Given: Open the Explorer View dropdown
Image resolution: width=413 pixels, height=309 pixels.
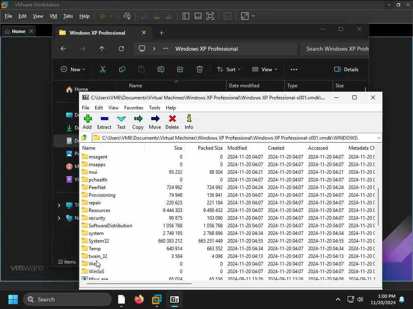Looking at the screenshot, I should point(265,69).
